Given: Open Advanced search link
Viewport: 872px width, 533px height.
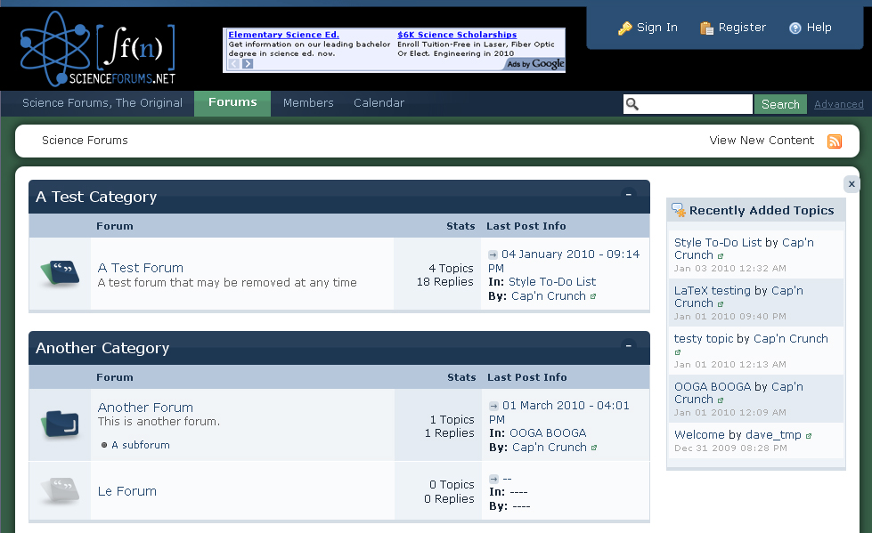Looking at the screenshot, I should (x=838, y=104).
